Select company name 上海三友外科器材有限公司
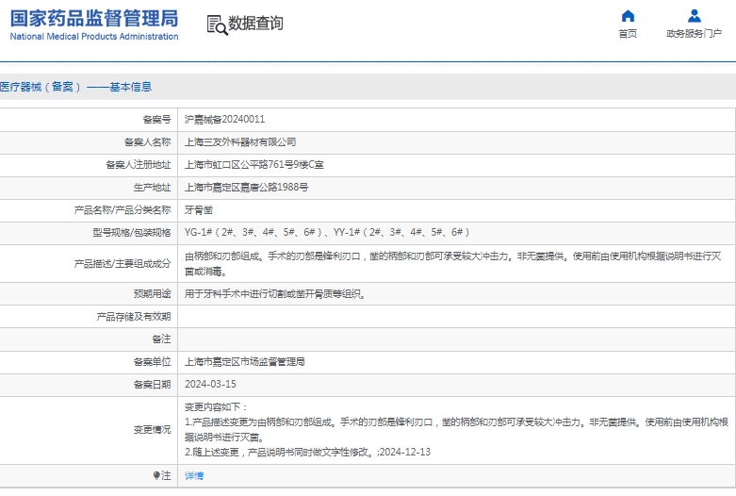This screenshot has height=496, width=736. point(240,141)
